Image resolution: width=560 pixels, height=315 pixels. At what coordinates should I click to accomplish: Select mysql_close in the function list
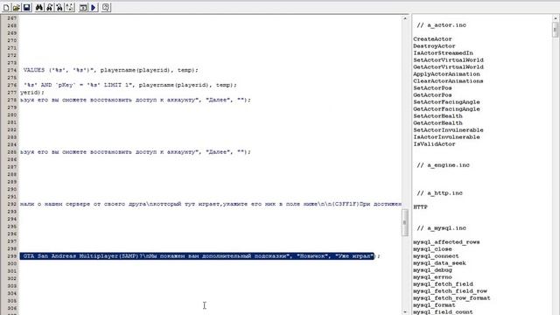pyautogui.click(x=432, y=248)
